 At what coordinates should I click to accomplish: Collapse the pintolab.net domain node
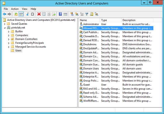point(5,28)
